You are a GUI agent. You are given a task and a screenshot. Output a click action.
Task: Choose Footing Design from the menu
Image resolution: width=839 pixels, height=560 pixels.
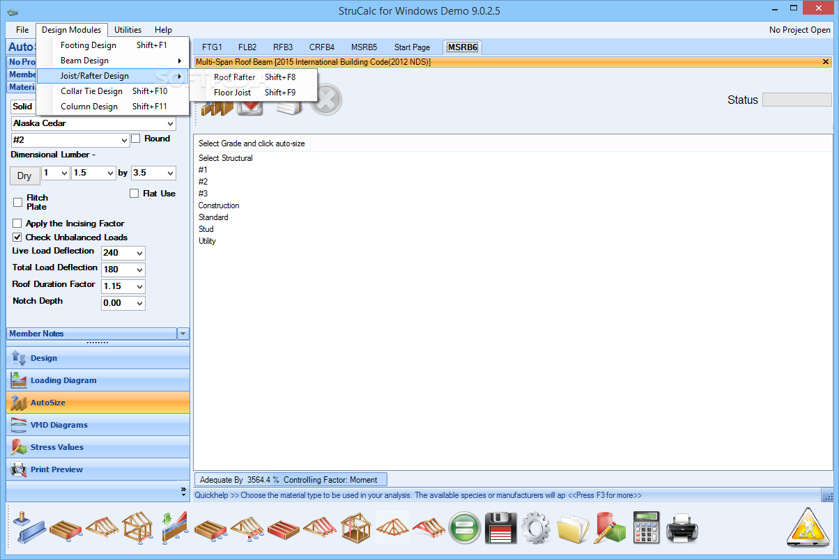tap(113, 45)
